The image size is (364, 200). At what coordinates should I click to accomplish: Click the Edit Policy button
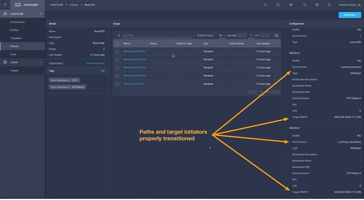point(350,15)
